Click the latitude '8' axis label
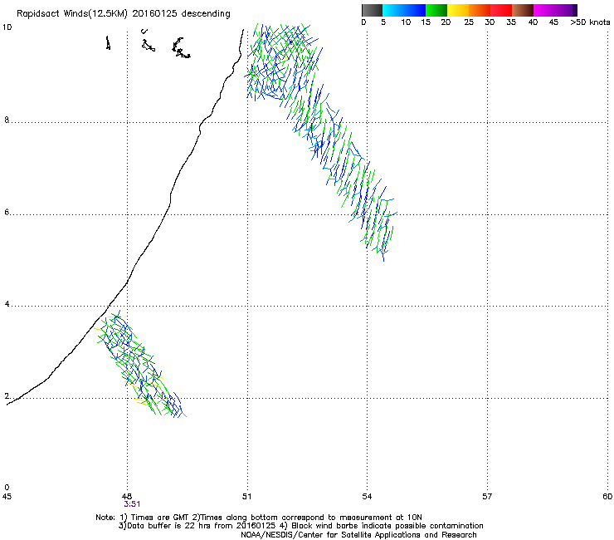 [x=7, y=120]
